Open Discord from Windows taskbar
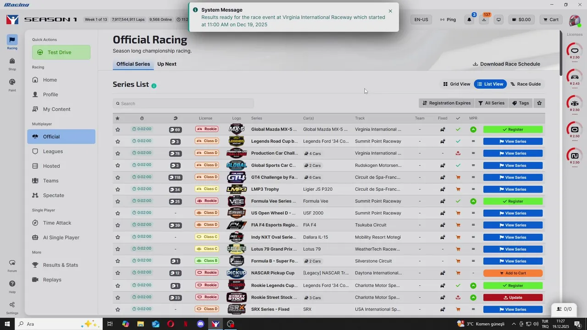This screenshot has height=330, width=587. pyautogui.click(x=200, y=324)
